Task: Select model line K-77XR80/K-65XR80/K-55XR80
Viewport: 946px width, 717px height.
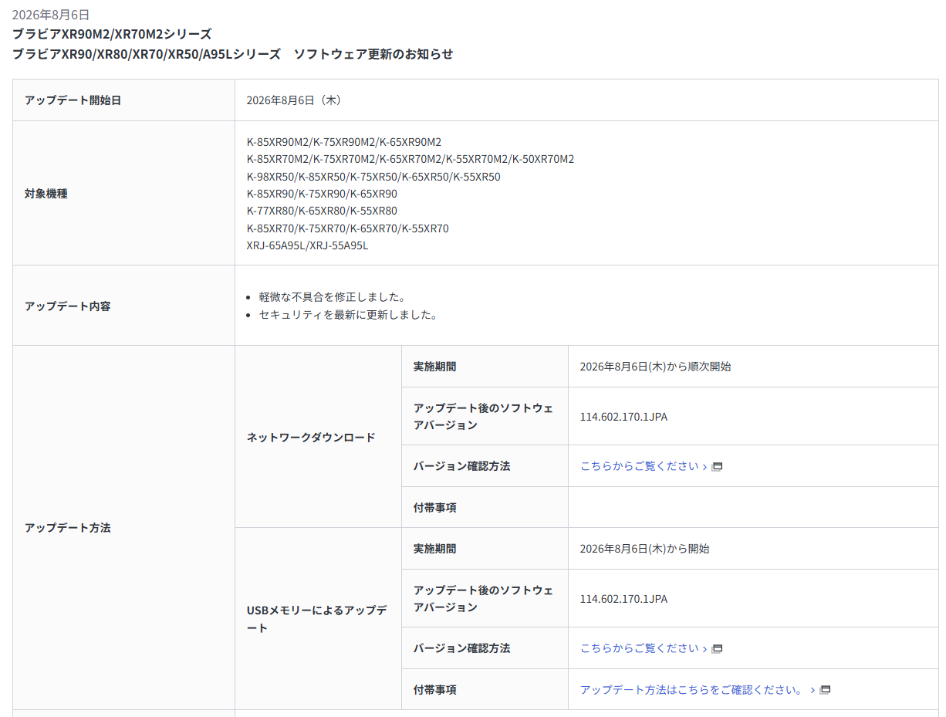Action: pyautogui.click(x=323, y=211)
